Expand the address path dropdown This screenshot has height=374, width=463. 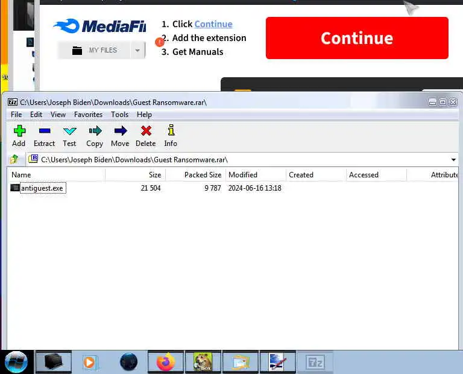pyautogui.click(x=453, y=160)
